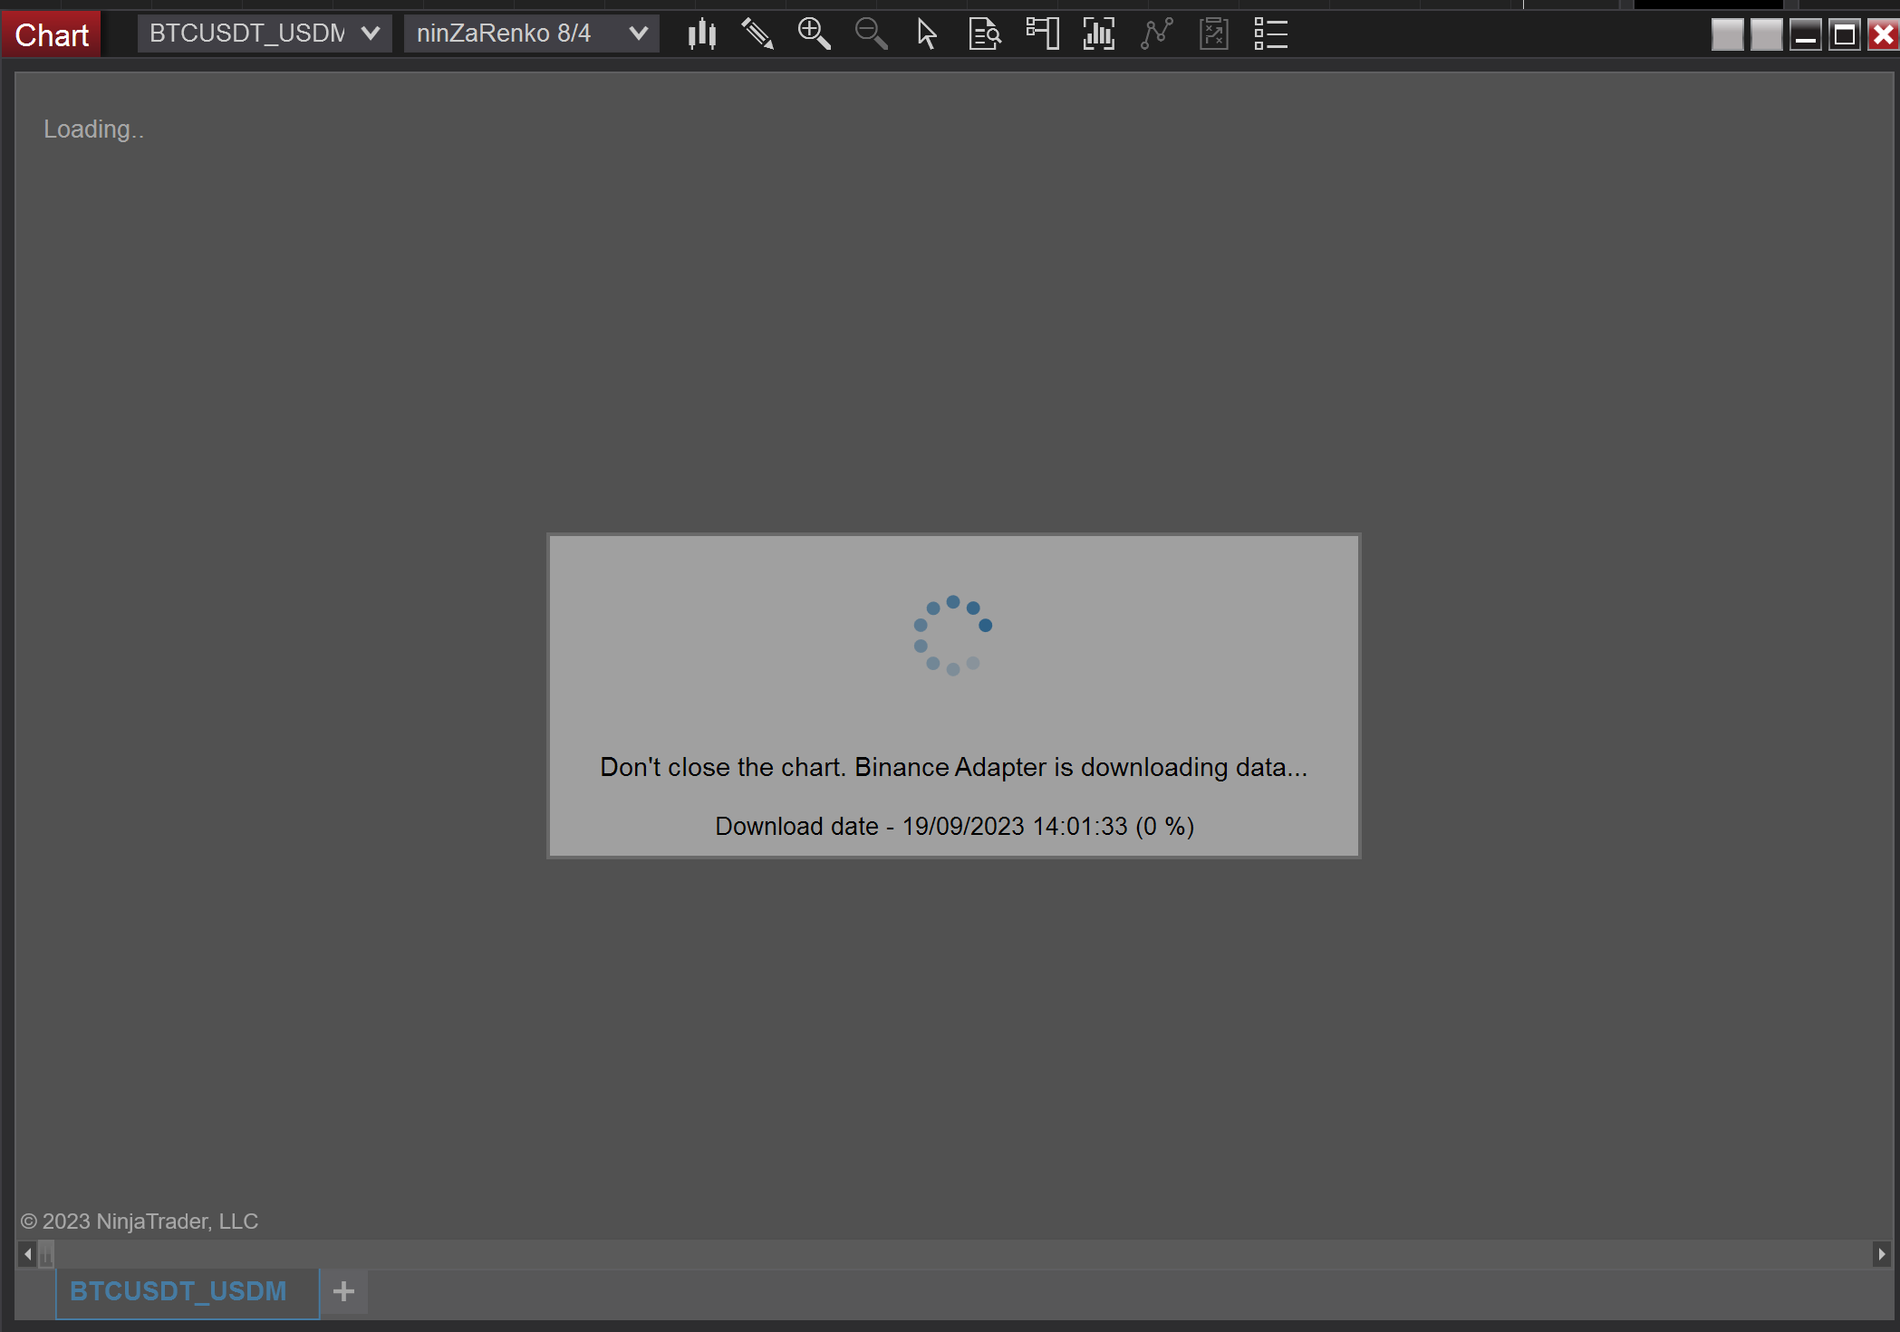Select the cursor pointer tool
The width and height of the screenshot is (1900, 1332).
[x=926, y=34]
